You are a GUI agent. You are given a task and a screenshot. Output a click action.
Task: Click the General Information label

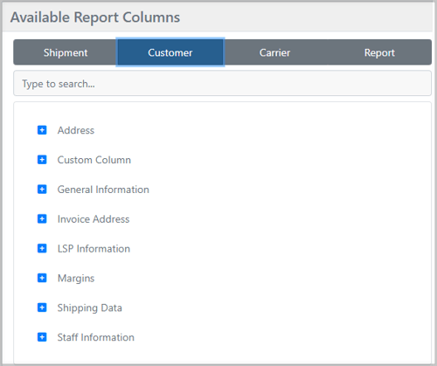click(x=103, y=190)
